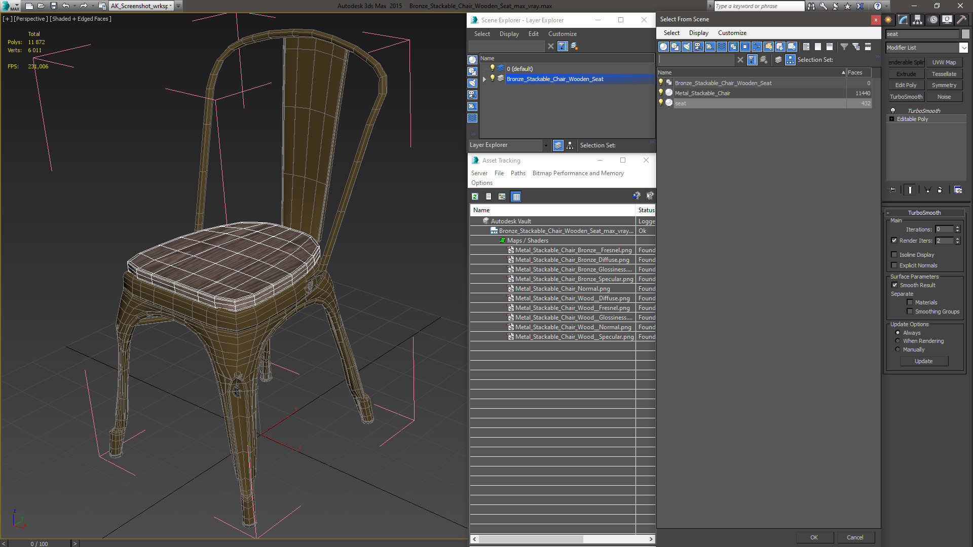Select Always update option
Image resolution: width=973 pixels, height=547 pixels.
(x=897, y=333)
